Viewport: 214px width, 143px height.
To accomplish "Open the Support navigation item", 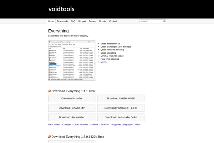I will point(82,21).
